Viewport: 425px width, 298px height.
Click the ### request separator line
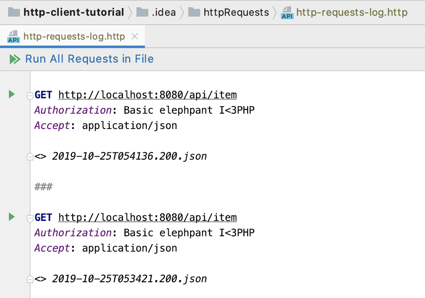click(x=43, y=187)
